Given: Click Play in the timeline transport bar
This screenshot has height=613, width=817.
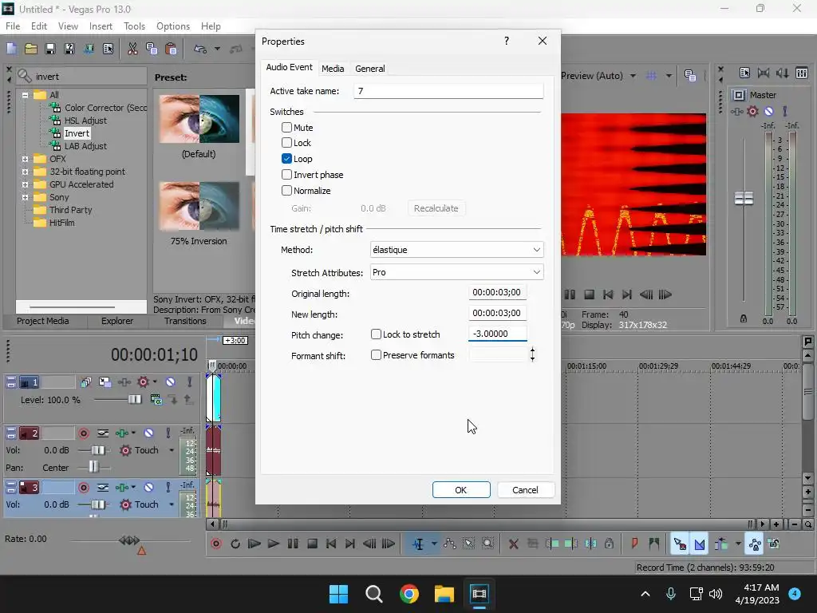Looking at the screenshot, I should pyautogui.click(x=273, y=544).
